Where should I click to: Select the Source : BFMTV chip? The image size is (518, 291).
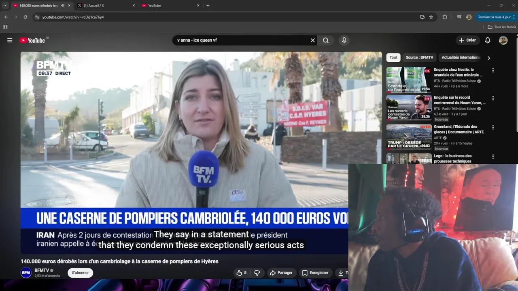[419, 57]
